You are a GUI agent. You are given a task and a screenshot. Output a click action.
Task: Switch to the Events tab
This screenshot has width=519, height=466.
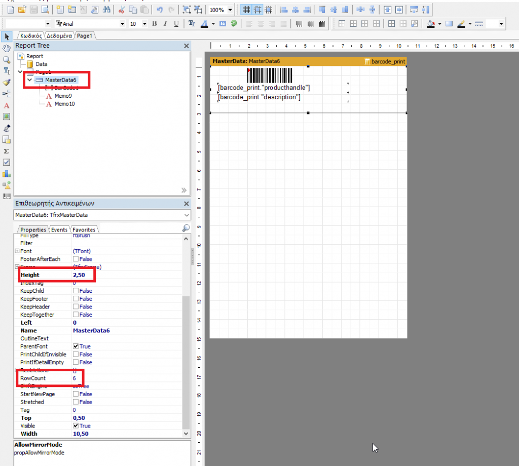click(59, 229)
